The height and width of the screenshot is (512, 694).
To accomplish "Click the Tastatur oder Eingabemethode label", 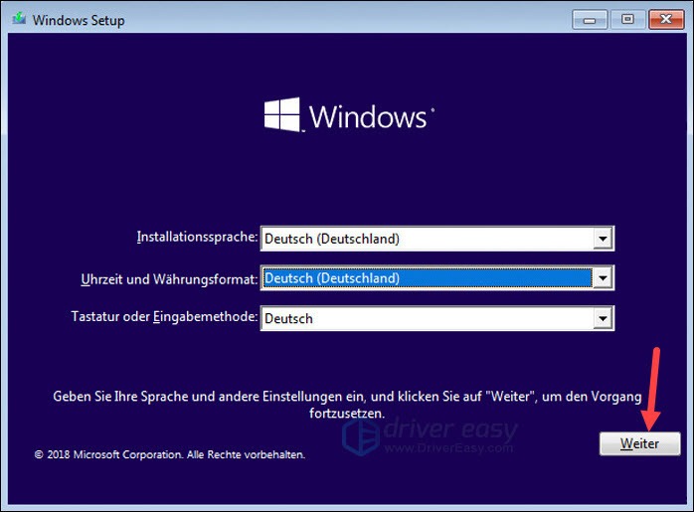I will pyautogui.click(x=164, y=317).
